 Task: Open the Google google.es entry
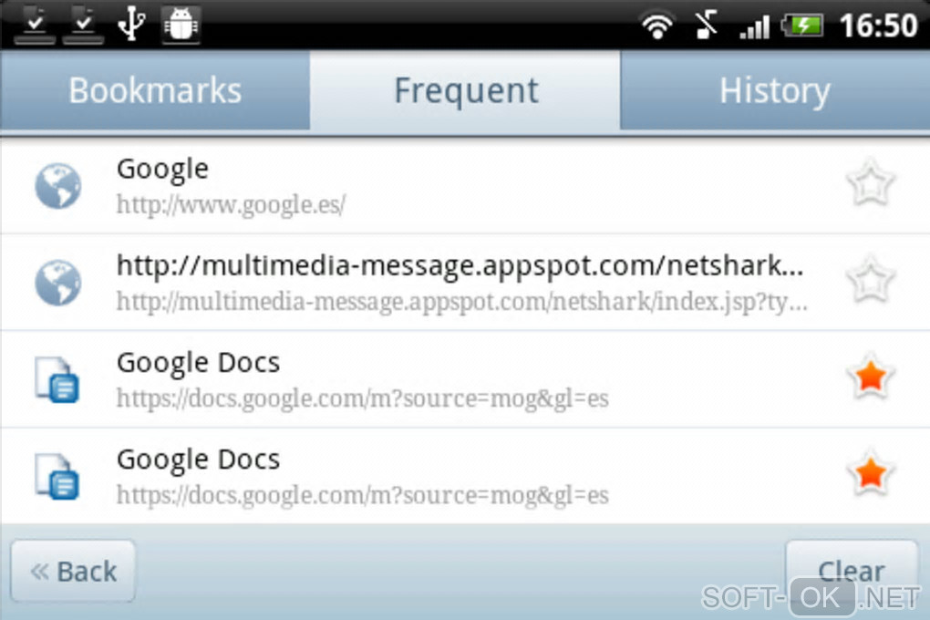point(465,186)
